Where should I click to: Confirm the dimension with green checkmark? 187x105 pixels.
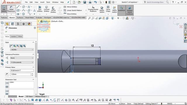tap(6, 32)
